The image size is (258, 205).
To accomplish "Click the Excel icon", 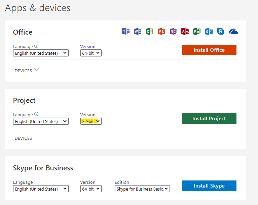I will [149, 31].
